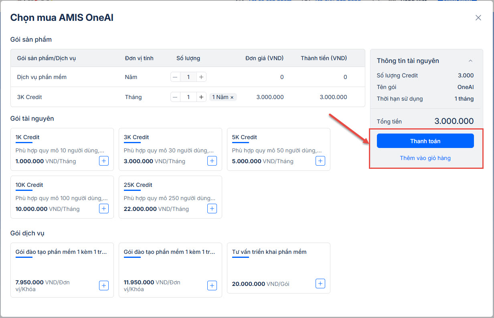Decrease Dịch vụ phần mềm quantity
This screenshot has width=494, height=318.
click(x=176, y=77)
